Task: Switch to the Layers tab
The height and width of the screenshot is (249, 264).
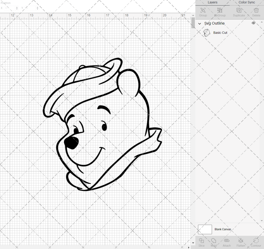Action: (213, 2)
